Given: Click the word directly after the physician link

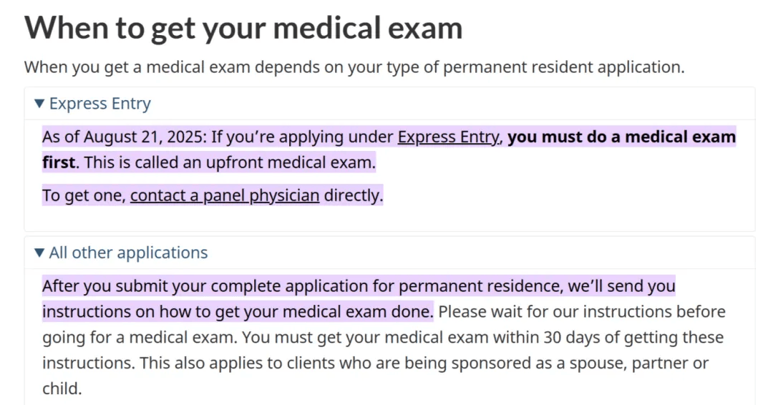Looking at the screenshot, I should click(353, 195).
